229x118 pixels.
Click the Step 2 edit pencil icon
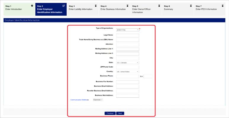[x=64, y=6]
